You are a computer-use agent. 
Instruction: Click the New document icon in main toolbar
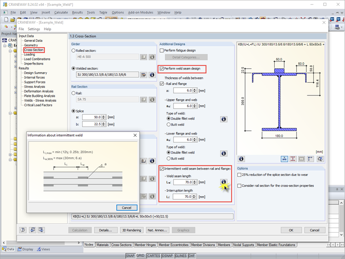pyautogui.click(x=6, y=20)
